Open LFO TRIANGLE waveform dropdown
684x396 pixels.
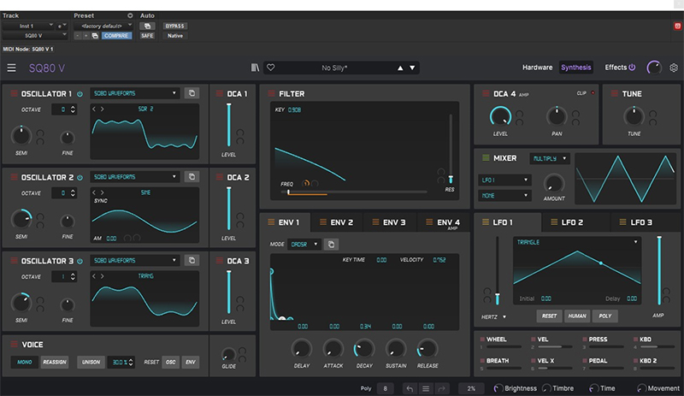pos(576,242)
